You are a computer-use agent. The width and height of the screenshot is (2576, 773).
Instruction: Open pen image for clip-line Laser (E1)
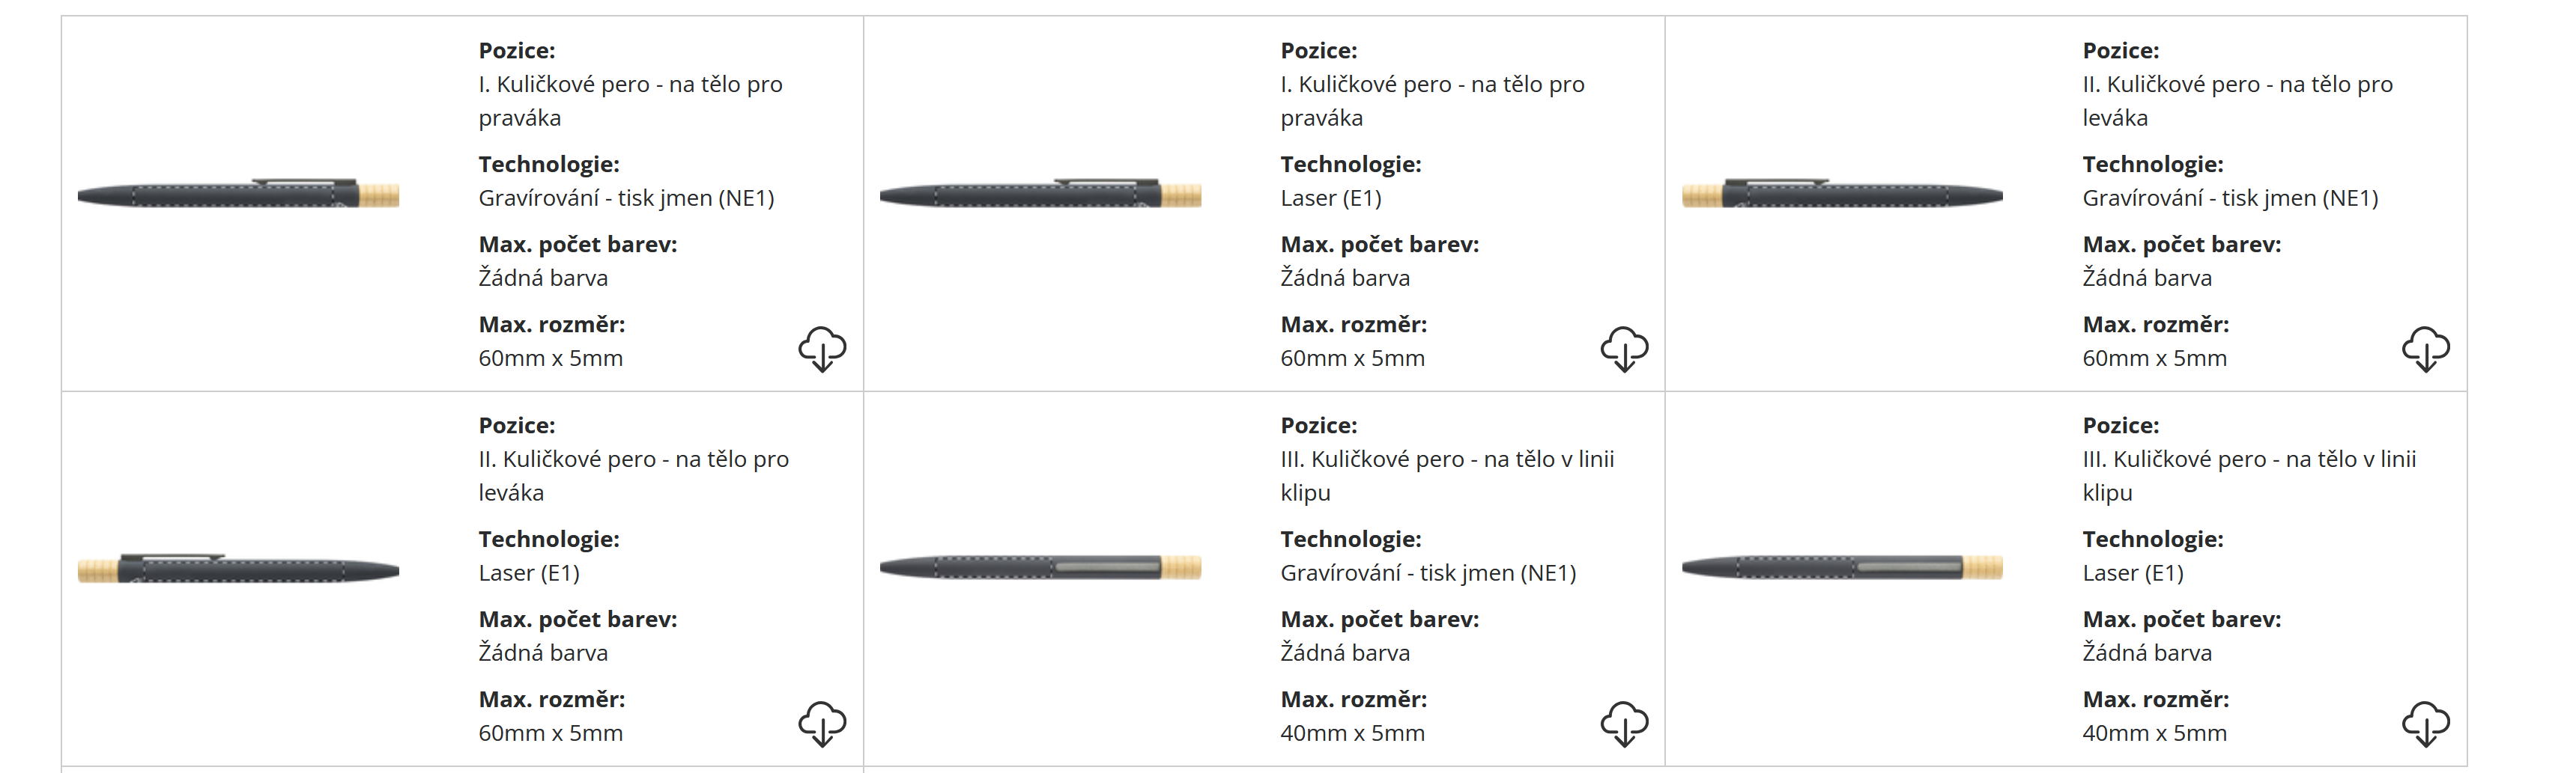tap(1842, 567)
